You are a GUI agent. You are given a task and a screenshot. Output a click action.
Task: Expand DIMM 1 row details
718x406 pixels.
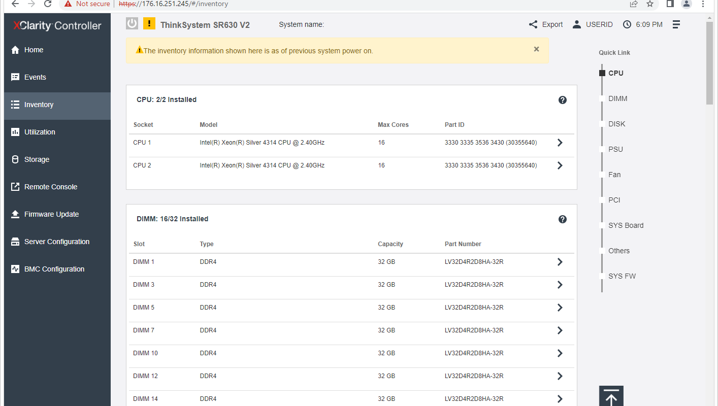point(560,262)
